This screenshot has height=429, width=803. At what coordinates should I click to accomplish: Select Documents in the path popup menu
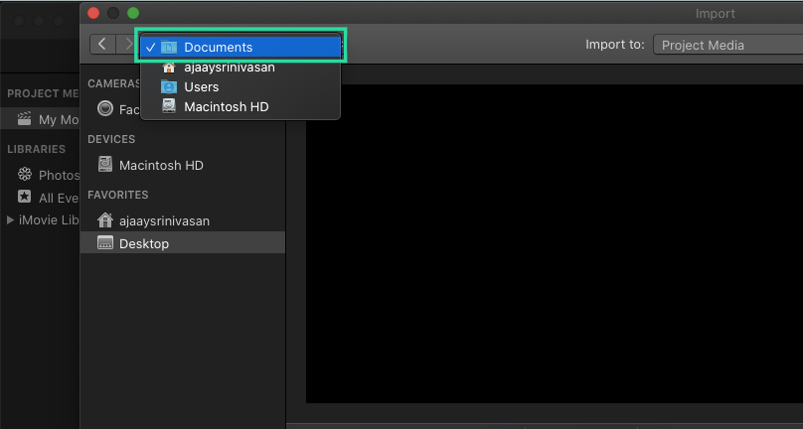click(218, 47)
